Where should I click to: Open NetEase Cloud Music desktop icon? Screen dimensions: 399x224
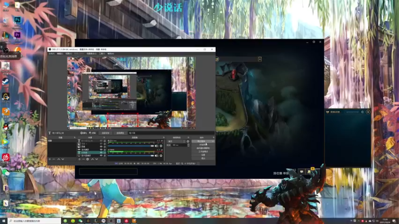[x=5, y=158]
